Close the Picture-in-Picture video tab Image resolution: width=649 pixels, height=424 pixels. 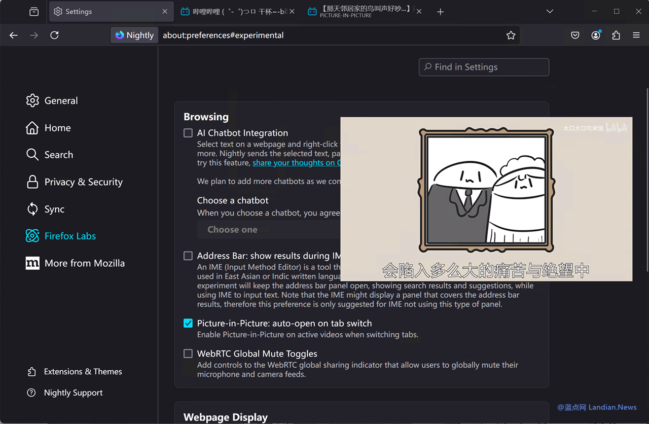click(419, 11)
